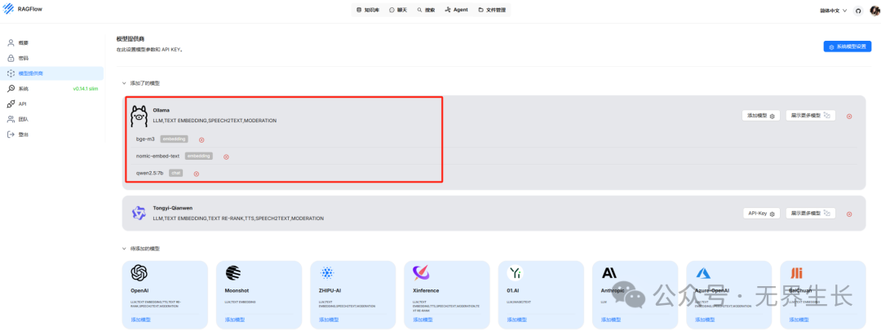
Task: Click the Xinference logo icon
Action: pos(422,273)
